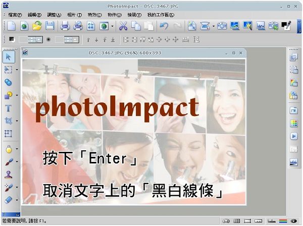Click the black foreground color box
The width and height of the screenshot is (303, 226).
pyautogui.click(x=12, y=39)
